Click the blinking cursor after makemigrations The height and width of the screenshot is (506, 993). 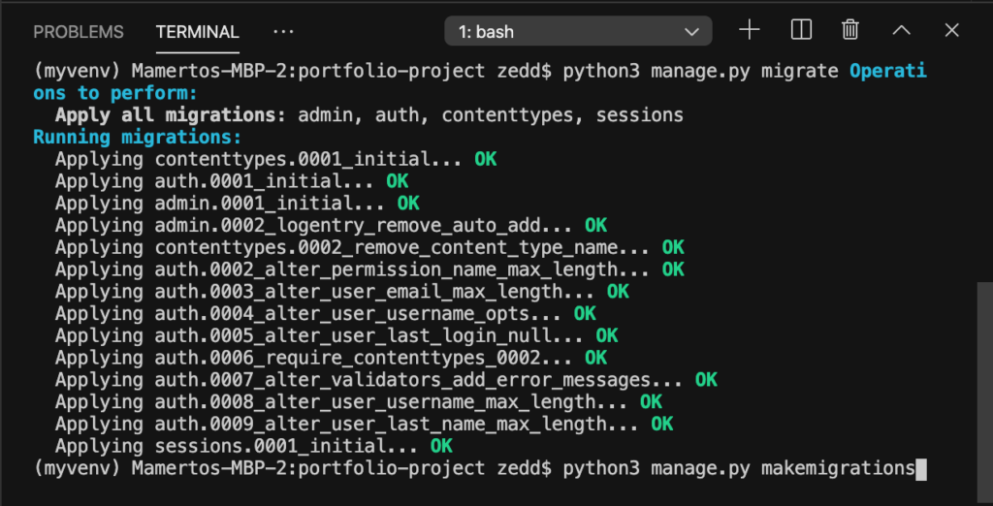pos(921,469)
